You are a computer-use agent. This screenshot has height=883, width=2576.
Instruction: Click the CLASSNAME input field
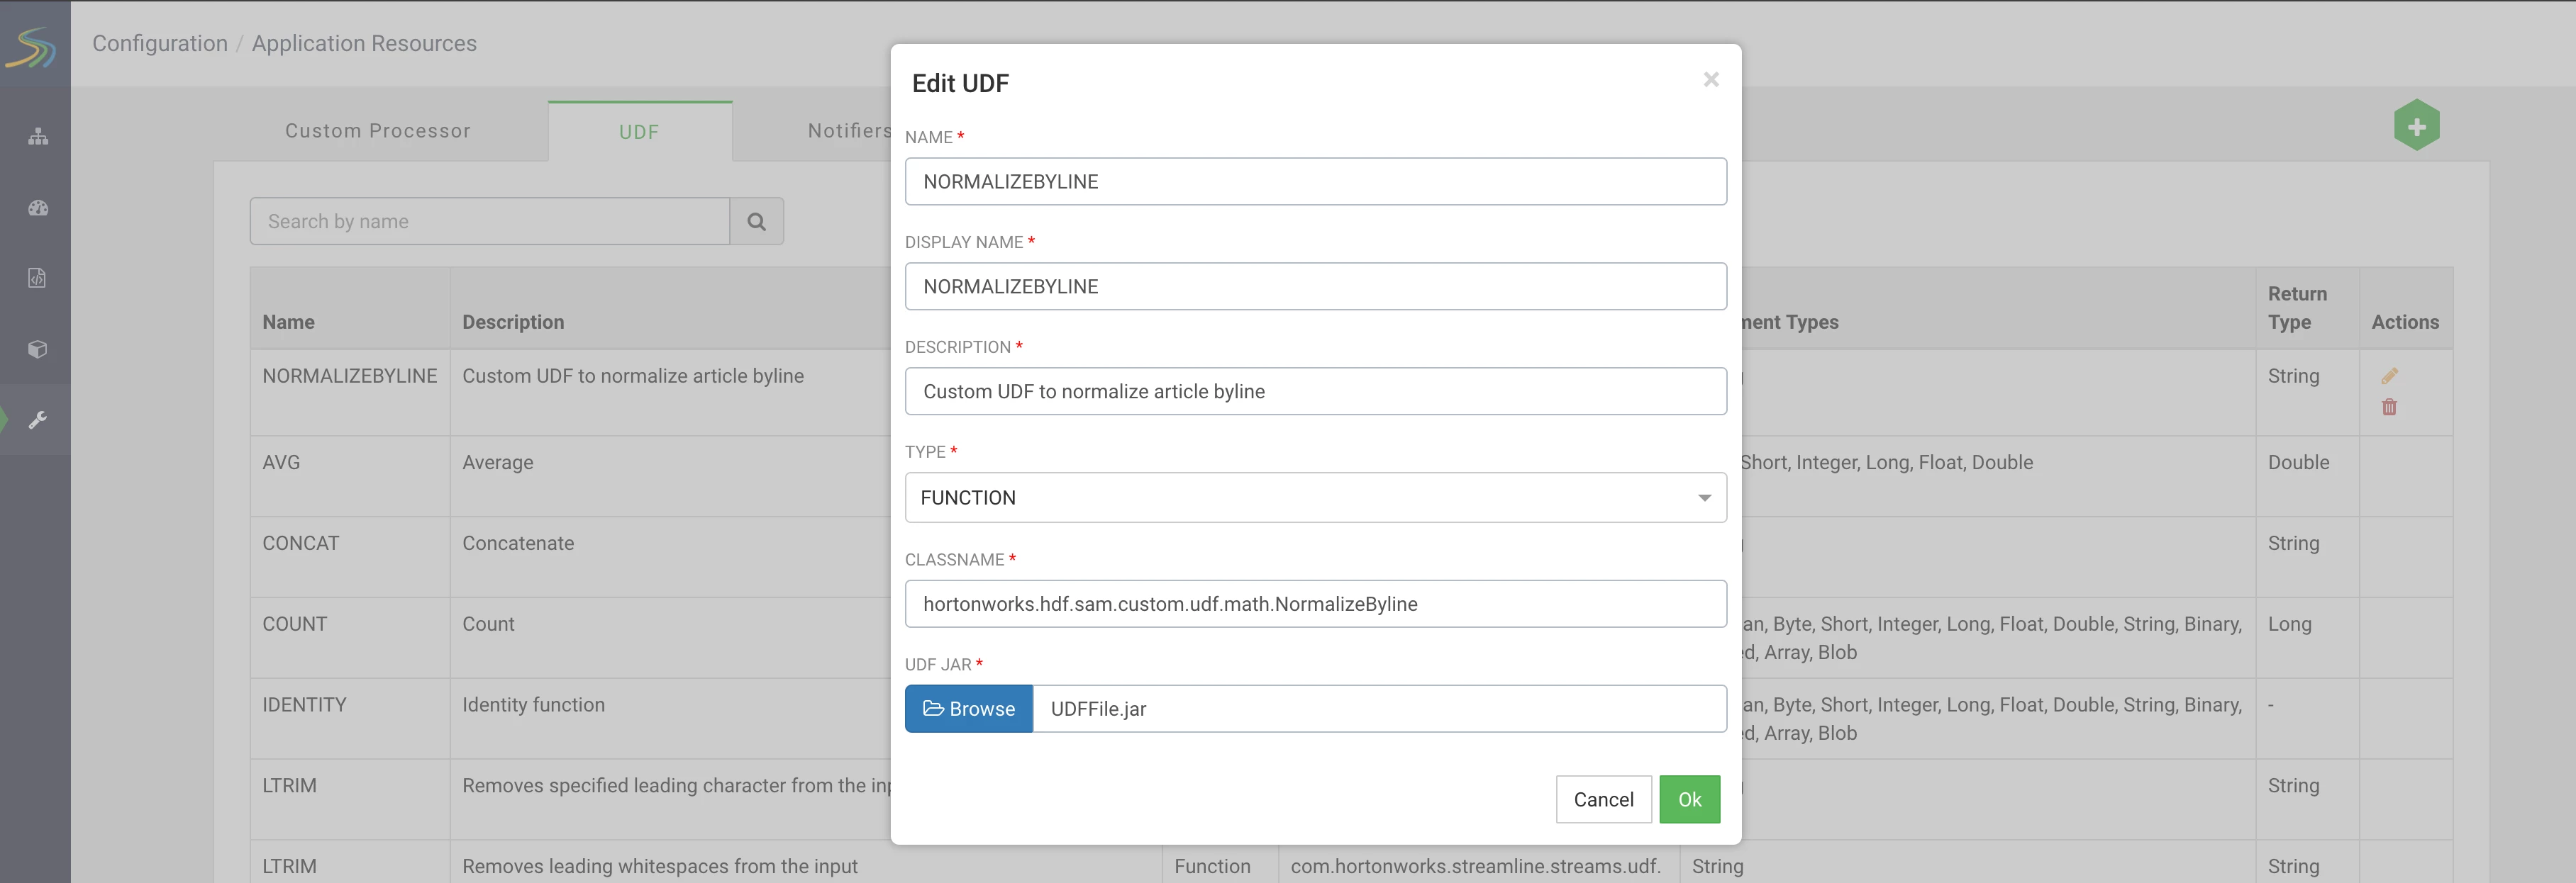point(1315,604)
